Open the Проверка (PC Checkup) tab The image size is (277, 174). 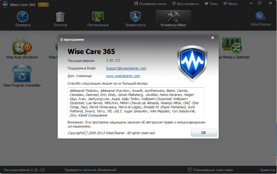23,19
